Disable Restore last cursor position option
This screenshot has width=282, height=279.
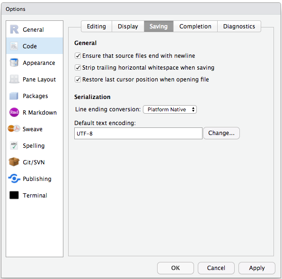point(78,80)
